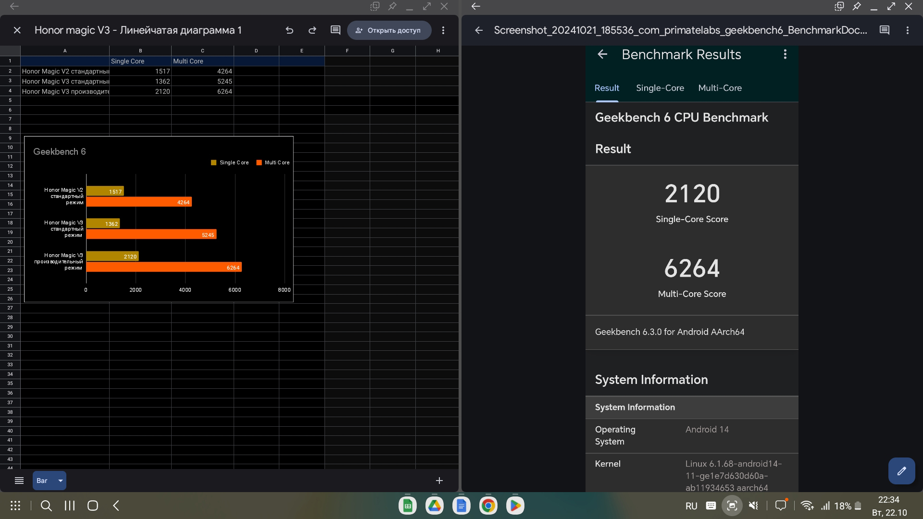Open multi-window option in right window header
923x519 pixels.
click(839, 6)
